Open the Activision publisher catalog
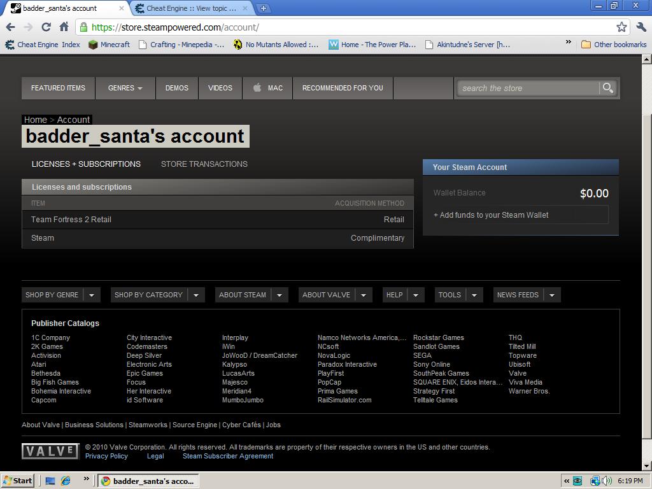 (46, 355)
